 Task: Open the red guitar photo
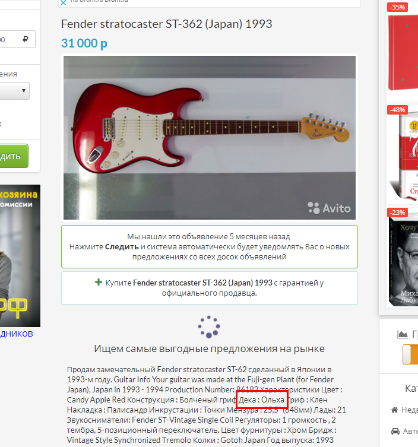pyautogui.click(x=209, y=138)
